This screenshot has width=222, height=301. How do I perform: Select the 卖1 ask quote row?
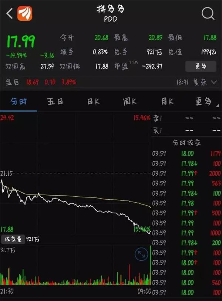[x=186, y=118]
